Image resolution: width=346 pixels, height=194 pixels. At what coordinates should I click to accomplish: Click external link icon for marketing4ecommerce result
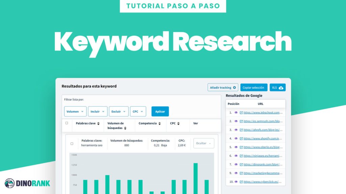click(241, 173)
